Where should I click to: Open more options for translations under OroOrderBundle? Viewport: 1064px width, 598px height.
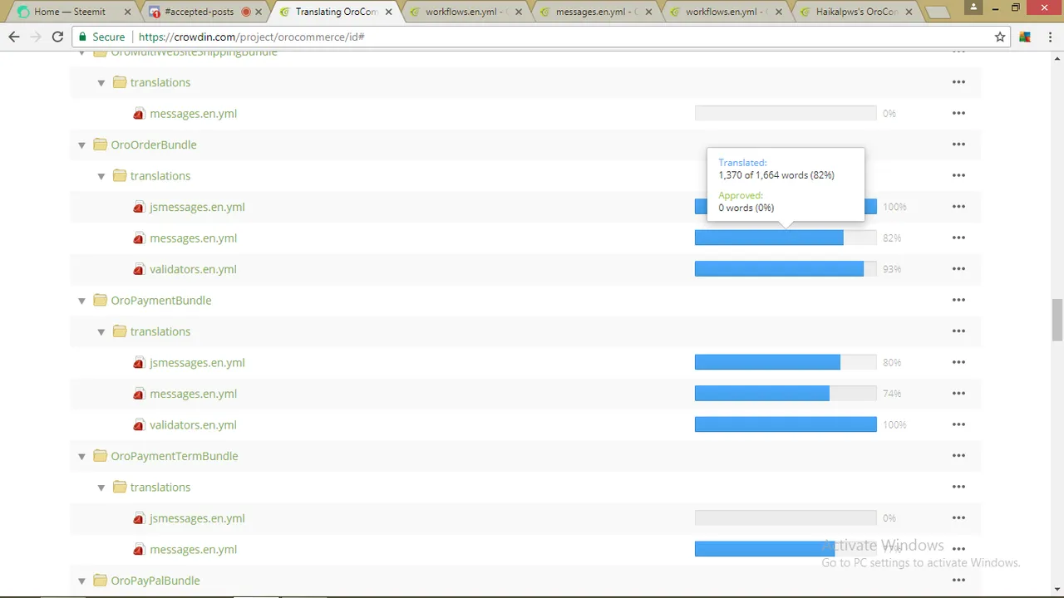tap(958, 175)
